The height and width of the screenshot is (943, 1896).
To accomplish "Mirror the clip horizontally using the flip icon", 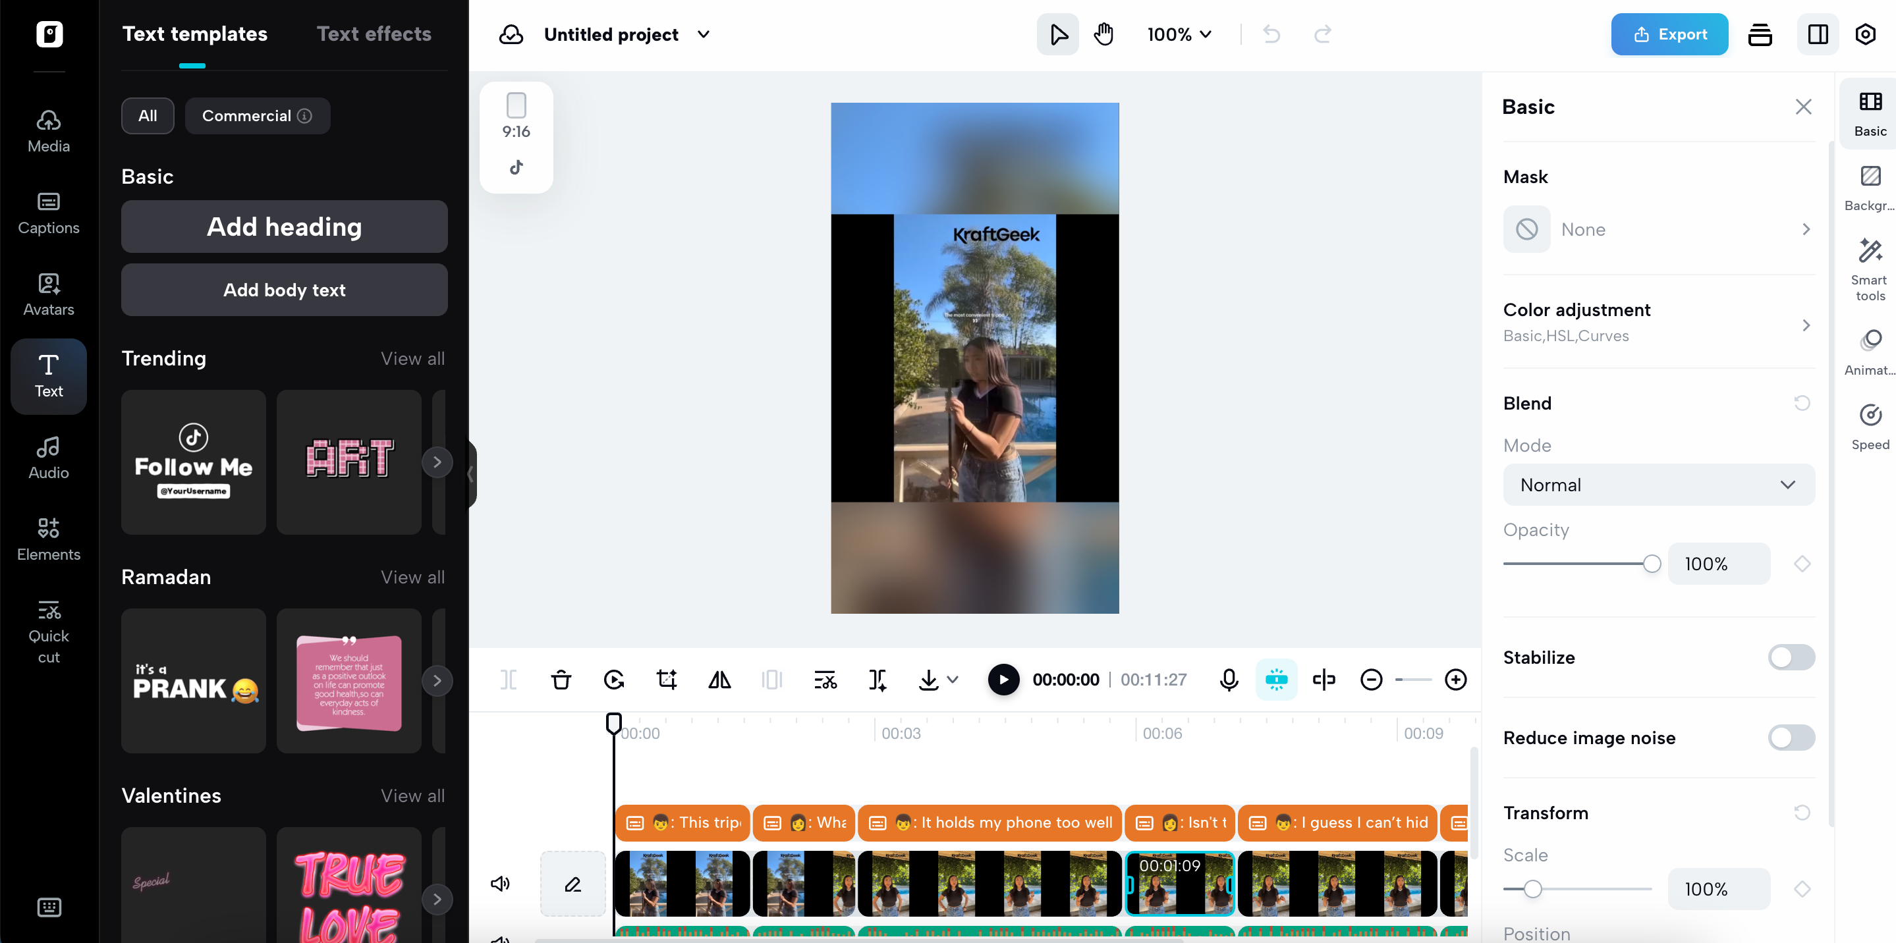I will click(719, 679).
